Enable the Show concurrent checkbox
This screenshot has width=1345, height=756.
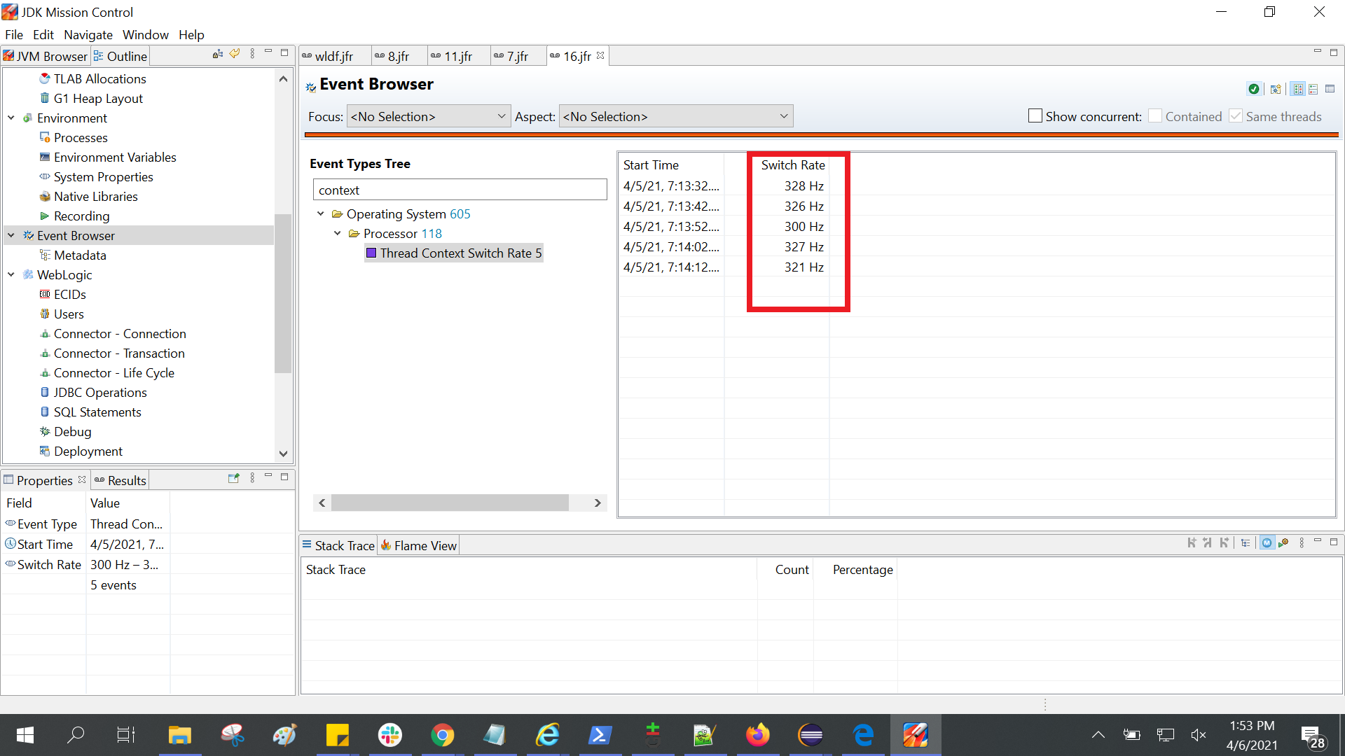(1035, 116)
